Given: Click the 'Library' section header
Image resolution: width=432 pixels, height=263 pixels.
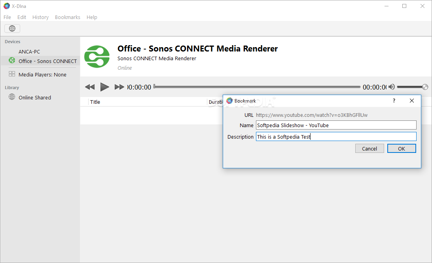Looking at the screenshot, I should pos(12,88).
